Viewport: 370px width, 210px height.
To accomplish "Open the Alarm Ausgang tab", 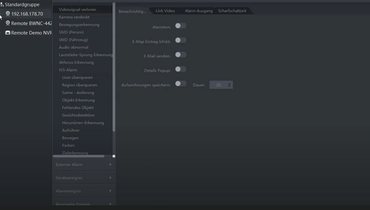I will 198,11.
